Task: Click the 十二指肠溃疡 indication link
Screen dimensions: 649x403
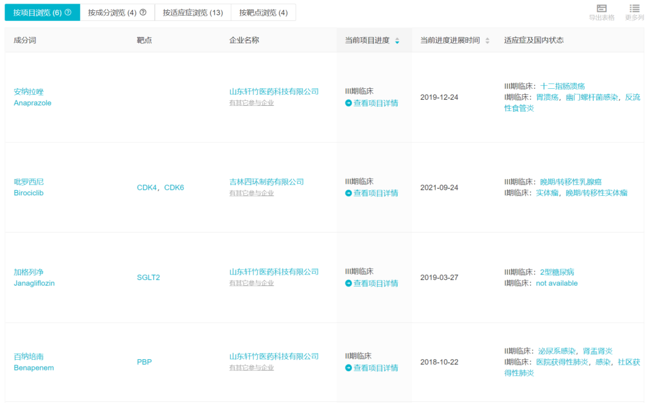Action: point(562,86)
